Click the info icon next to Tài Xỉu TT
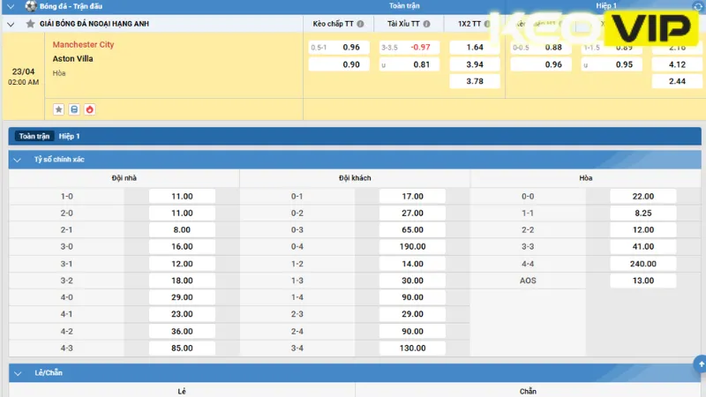 [426, 24]
